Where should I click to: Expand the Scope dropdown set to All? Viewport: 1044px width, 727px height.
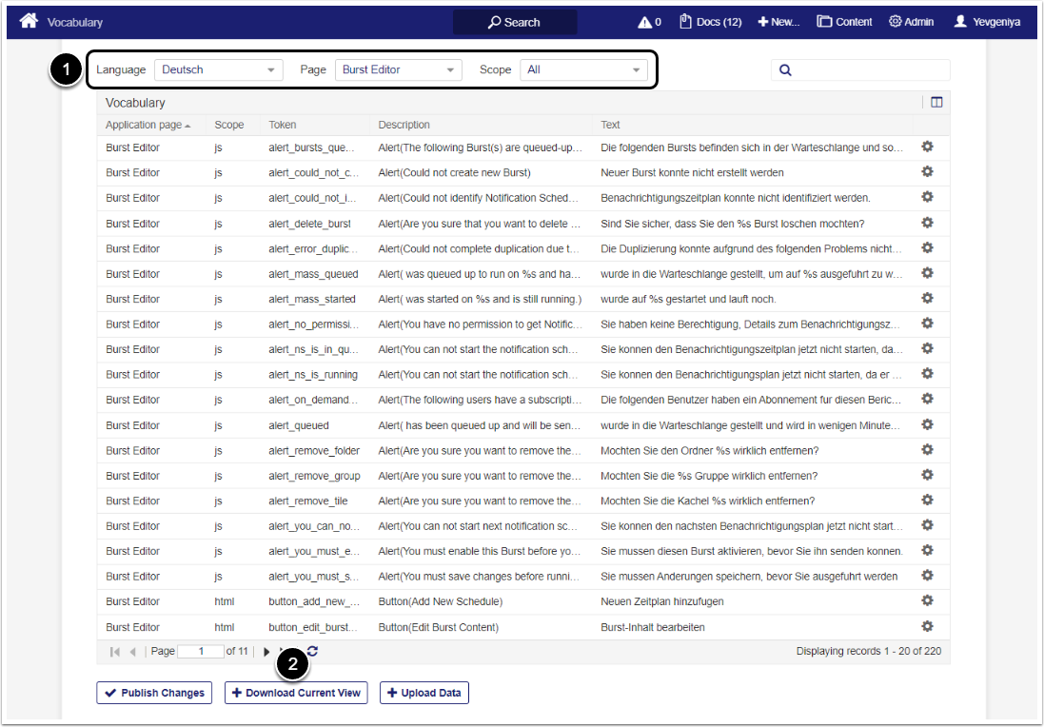point(583,69)
